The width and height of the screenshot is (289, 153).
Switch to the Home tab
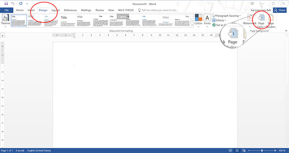[x=20, y=10]
